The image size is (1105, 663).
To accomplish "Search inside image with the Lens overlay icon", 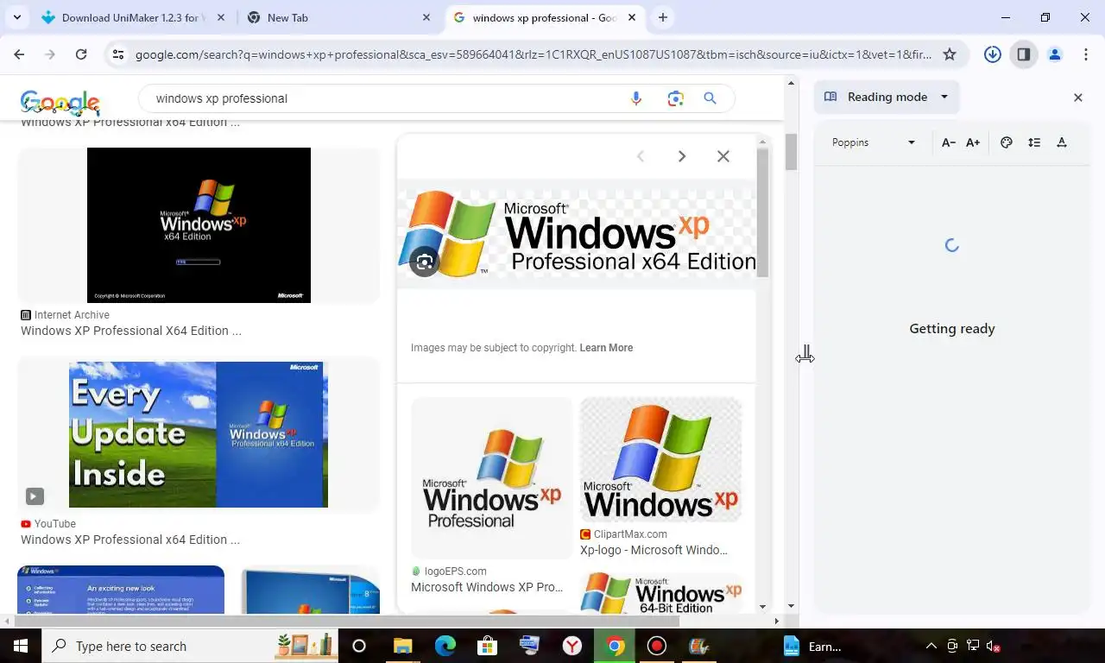I will tap(425, 262).
